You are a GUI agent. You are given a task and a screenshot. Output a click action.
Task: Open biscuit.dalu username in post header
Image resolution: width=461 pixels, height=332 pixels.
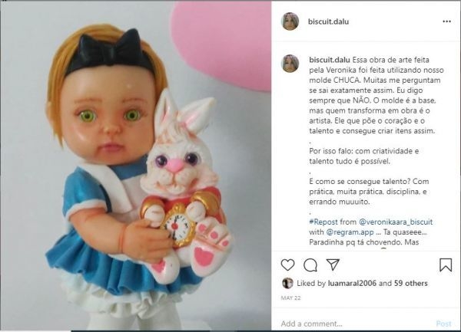pyautogui.click(x=328, y=21)
